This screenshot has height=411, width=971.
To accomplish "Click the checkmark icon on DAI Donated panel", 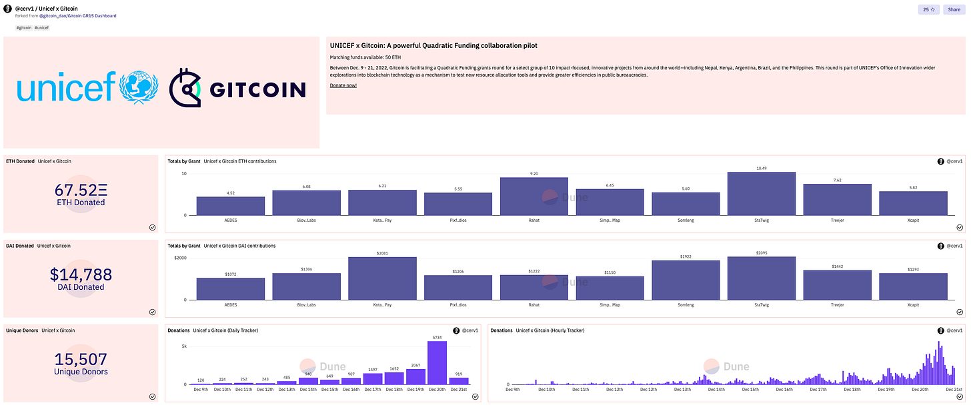I will tap(152, 312).
